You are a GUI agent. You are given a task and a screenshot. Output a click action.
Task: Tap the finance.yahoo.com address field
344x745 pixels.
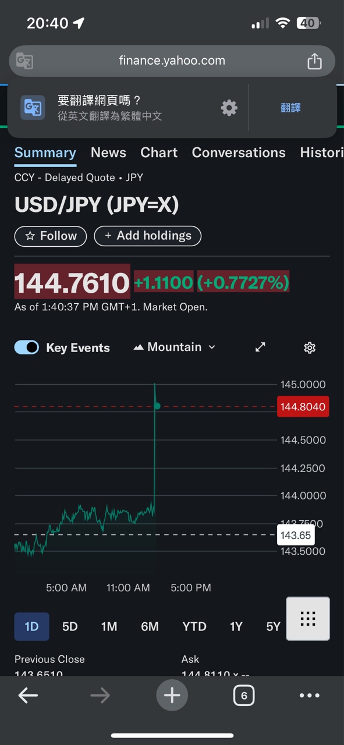click(x=172, y=61)
